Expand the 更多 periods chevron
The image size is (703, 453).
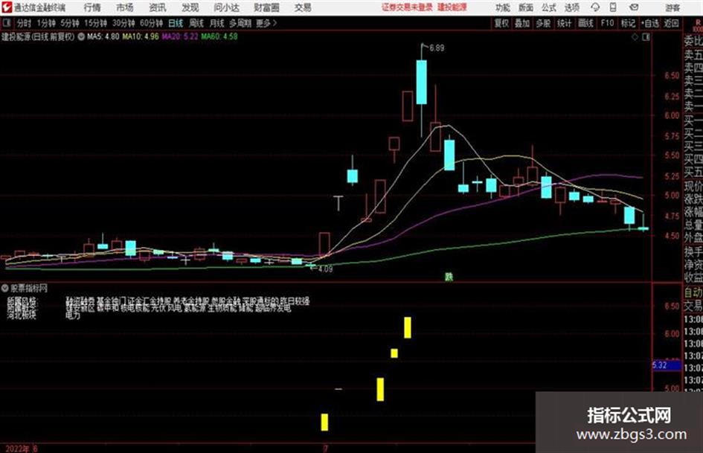pyautogui.click(x=275, y=23)
